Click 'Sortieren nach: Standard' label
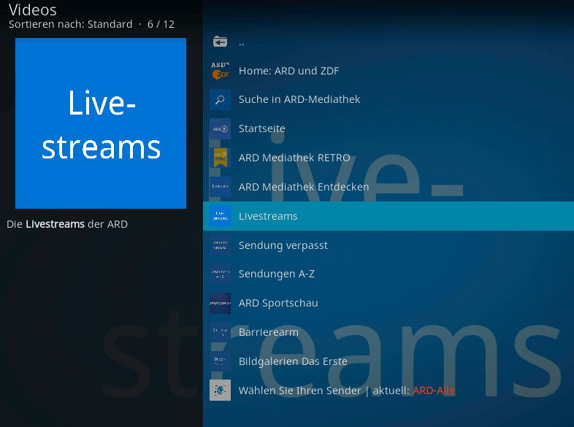Viewport: 574px width, 427px height. tap(71, 24)
